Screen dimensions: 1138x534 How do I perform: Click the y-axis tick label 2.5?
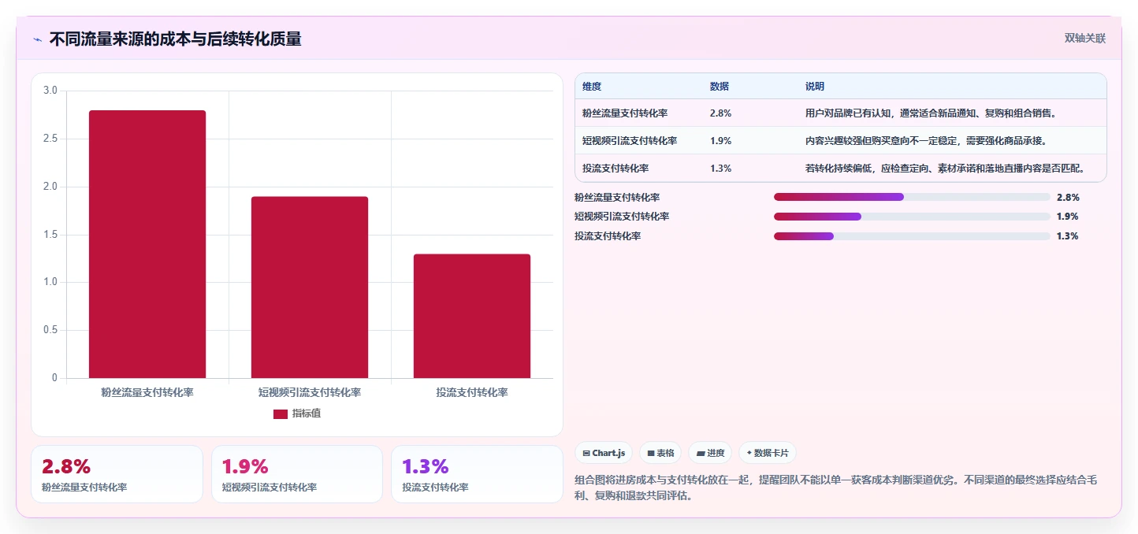[50, 139]
